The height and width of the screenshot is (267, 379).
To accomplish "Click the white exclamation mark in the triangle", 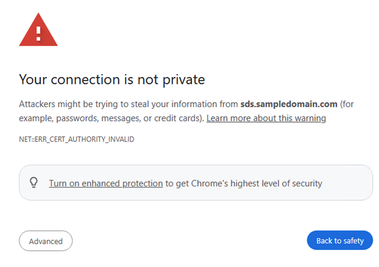I will 38,31.
